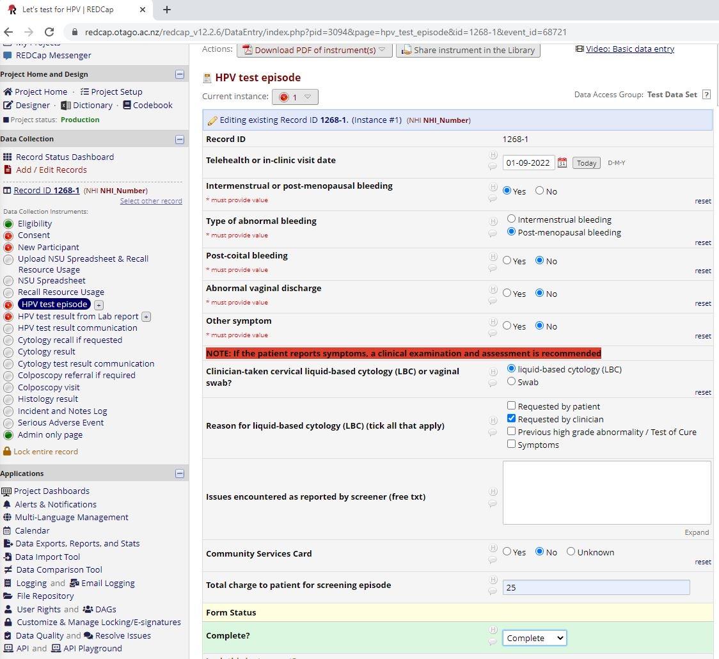
Task: Open the Serious Adverse Event instrument
Action: point(61,423)
